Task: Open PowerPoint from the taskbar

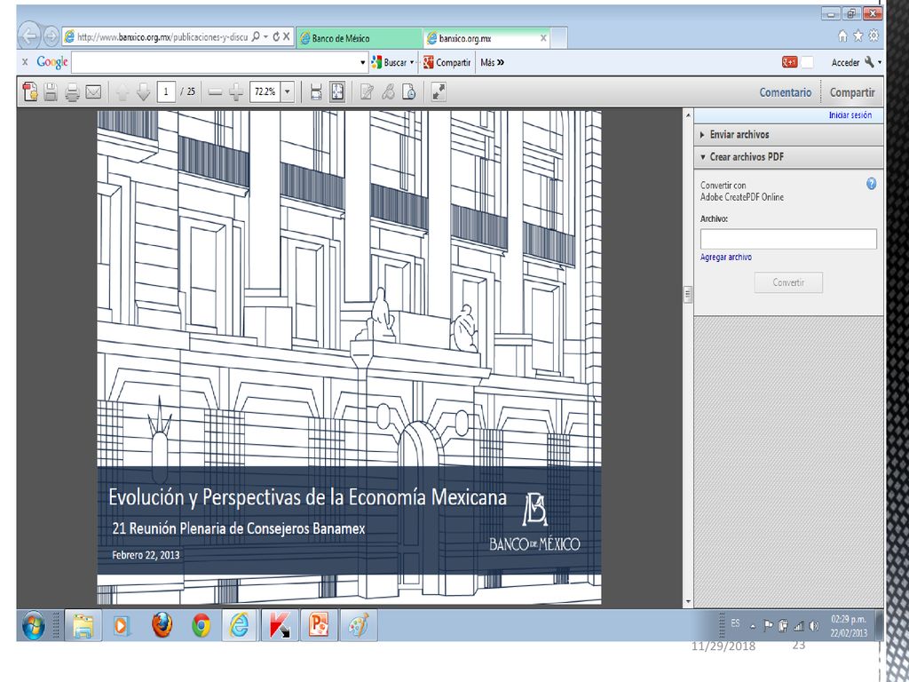Action: click(x=319, y=625)
